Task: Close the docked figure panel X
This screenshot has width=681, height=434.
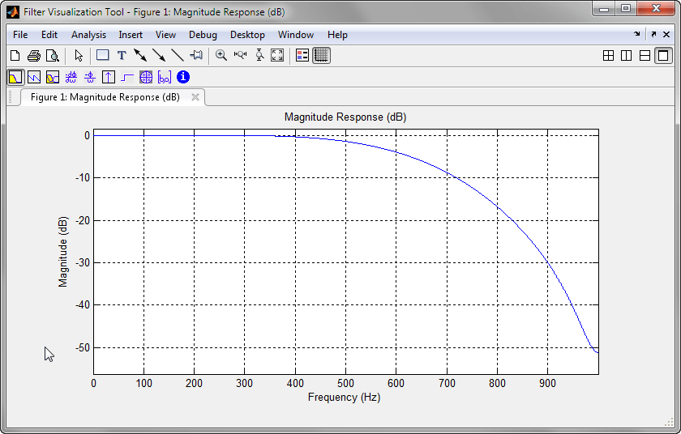Action: pyautogui.click(x=666, y=34)
